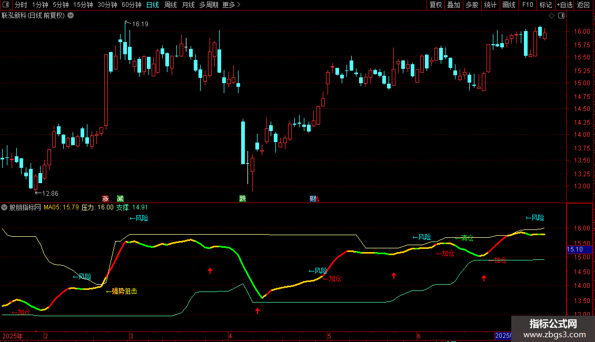Click month 6 on the time axis
The image size is (595, 342).
419,336
